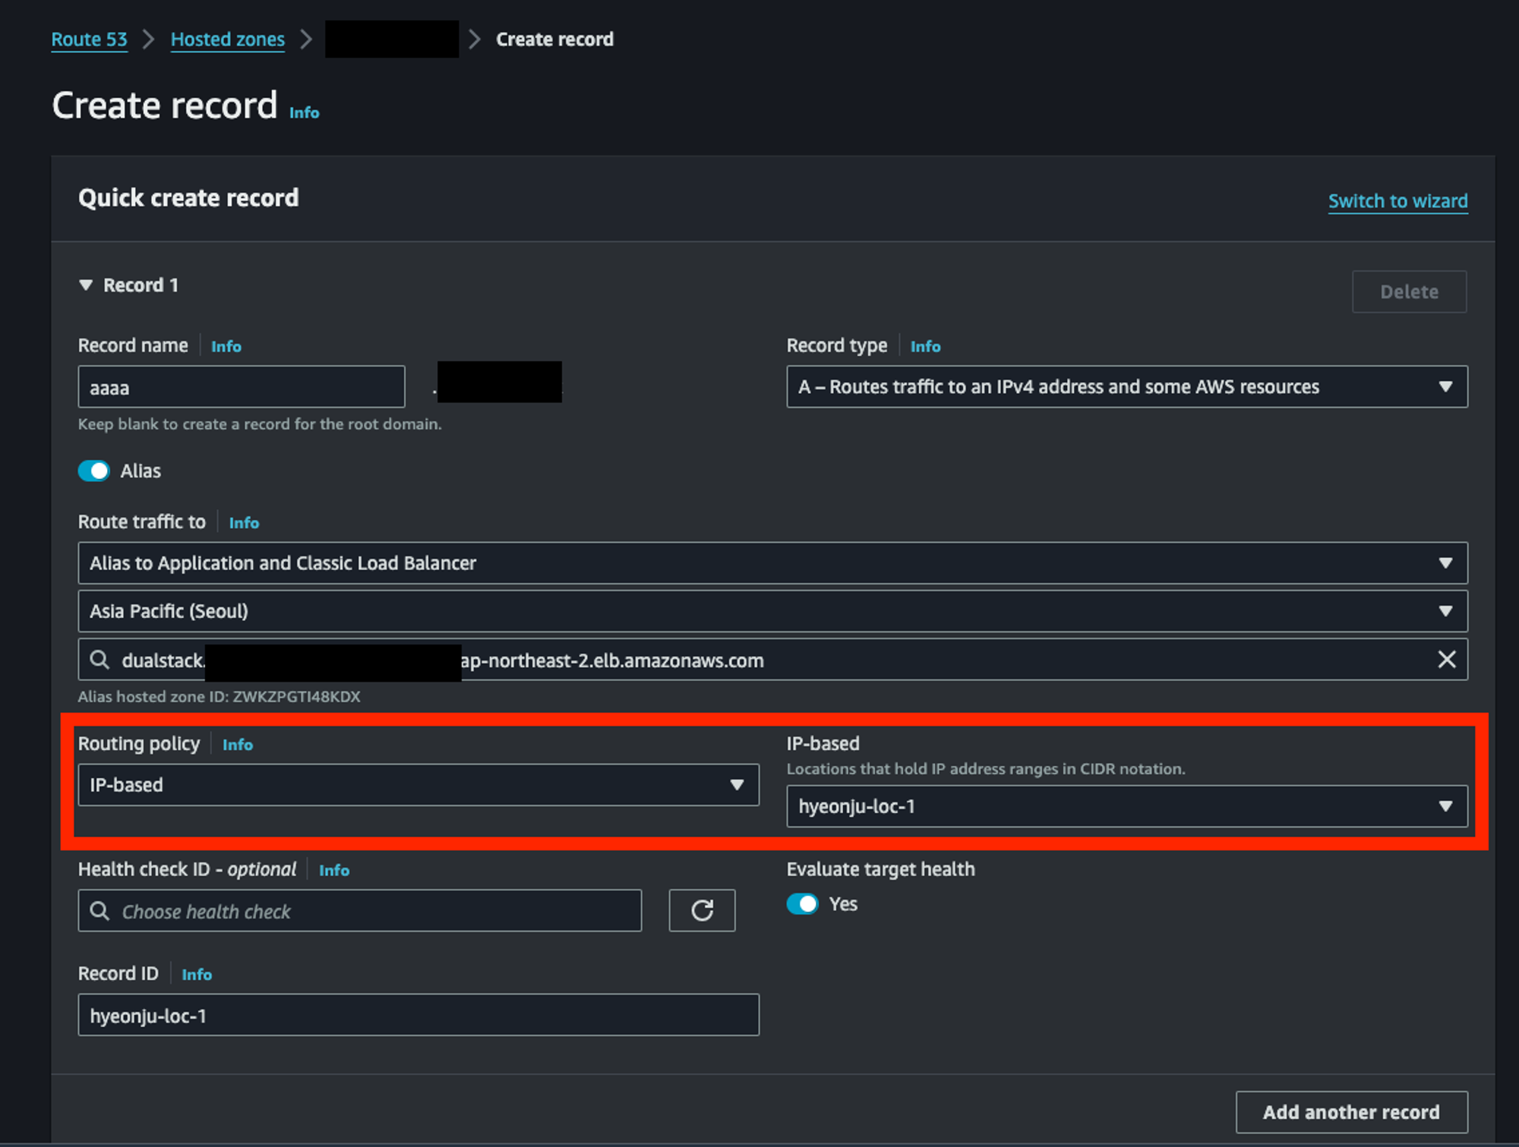This screenshot has width=1519, height=1147.
Task: Open Info beside Routing policy label
Action: [237, 745]
